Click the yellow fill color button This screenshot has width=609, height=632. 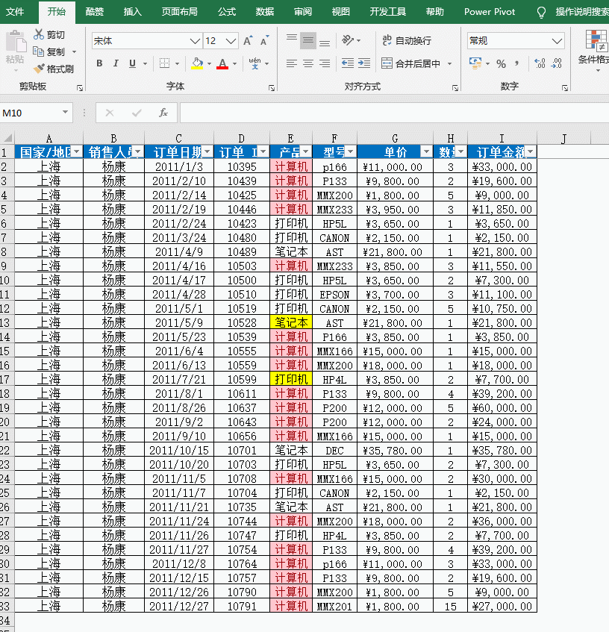point(197,64)
